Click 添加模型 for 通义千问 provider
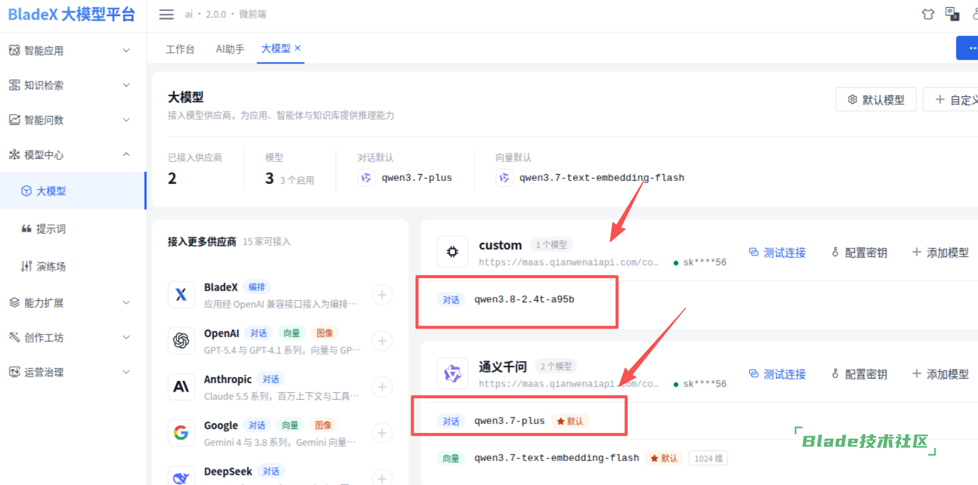 coord(941,374)
